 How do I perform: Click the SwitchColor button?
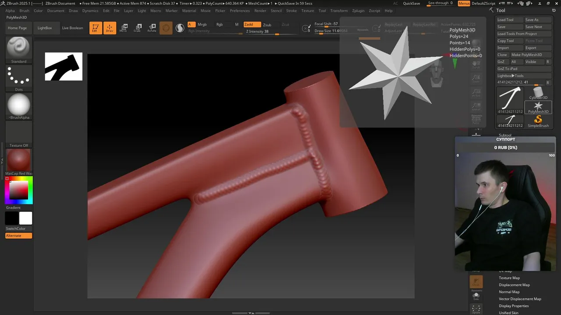(x=18, y=229)
